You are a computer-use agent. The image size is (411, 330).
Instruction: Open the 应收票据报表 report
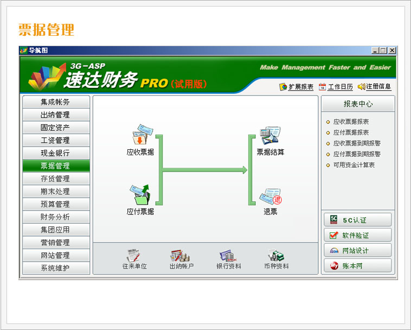pyautogui.click(x=351, y=122)
